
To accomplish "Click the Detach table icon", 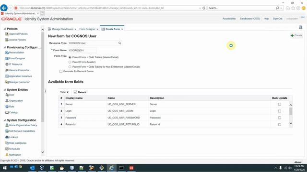I will pos(75,92).
